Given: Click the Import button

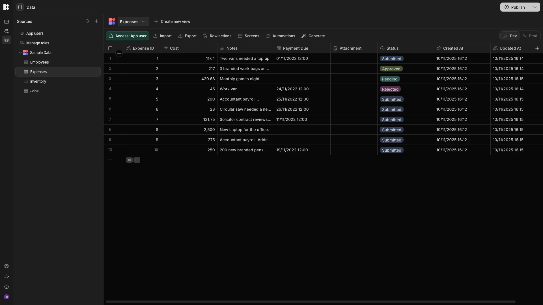Looking at the screenshot, I should [163, 36].
